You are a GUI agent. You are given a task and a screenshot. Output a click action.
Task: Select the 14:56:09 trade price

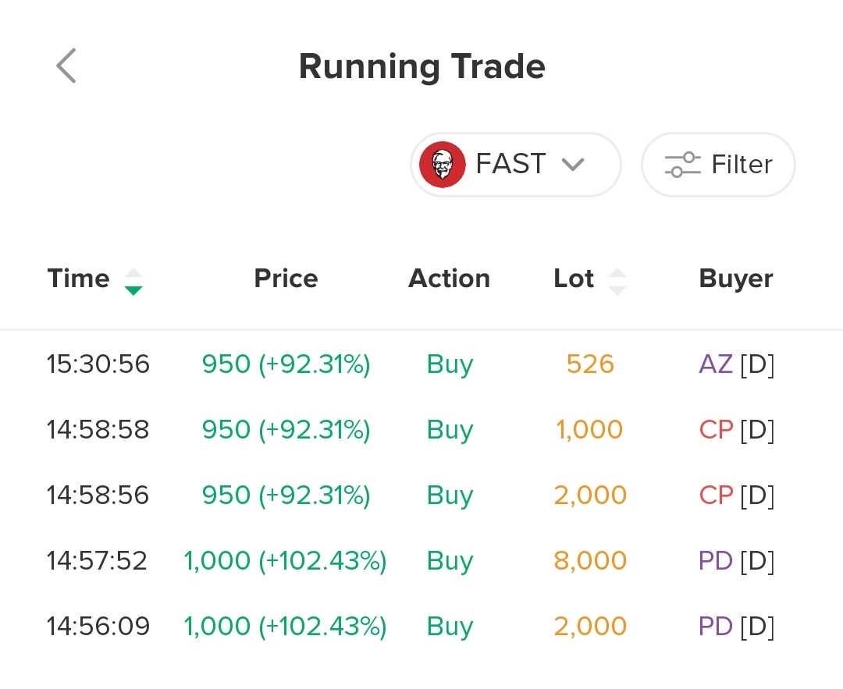[285, 627]
